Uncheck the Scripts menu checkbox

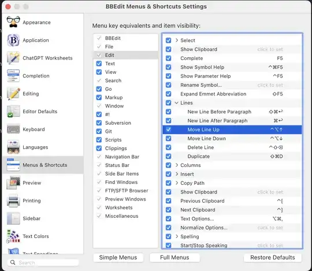[x=99, y=140]
